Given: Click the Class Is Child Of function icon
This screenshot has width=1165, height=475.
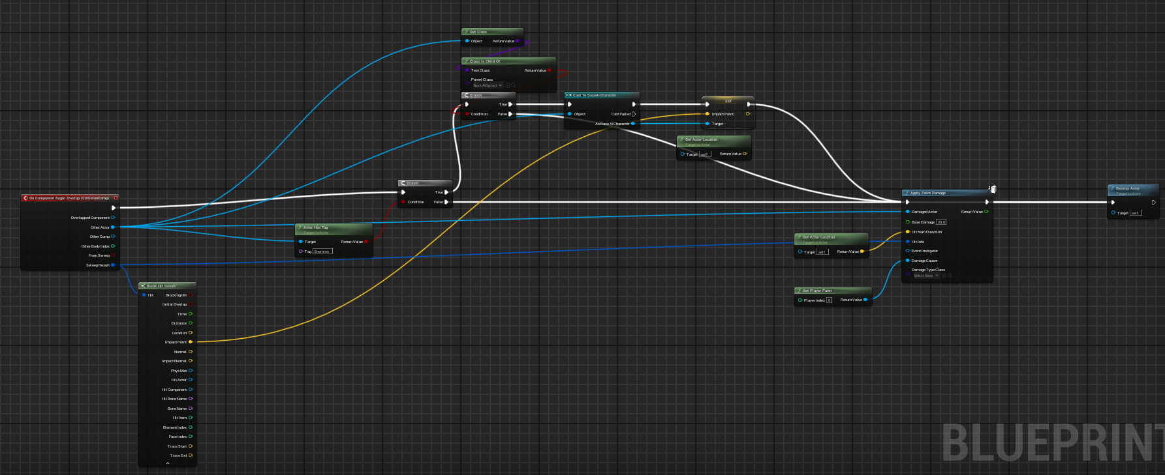Looking at the screenshot, I should point(465,61).
